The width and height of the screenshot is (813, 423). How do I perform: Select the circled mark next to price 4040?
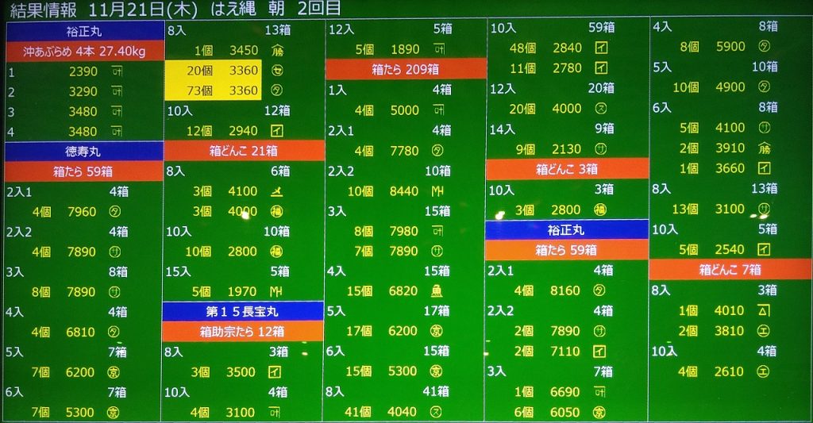[437, 412]
